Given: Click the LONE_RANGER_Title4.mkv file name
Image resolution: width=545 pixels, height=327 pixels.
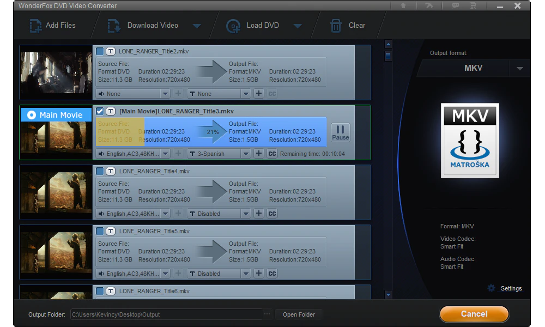Looking at the screenshot, I should pyautogui.click(x=154, y=171).
